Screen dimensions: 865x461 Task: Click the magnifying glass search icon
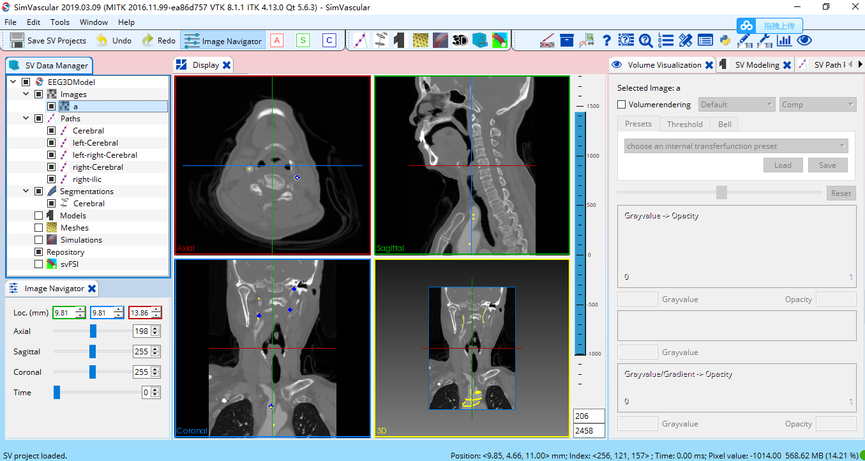coord(646,40)
